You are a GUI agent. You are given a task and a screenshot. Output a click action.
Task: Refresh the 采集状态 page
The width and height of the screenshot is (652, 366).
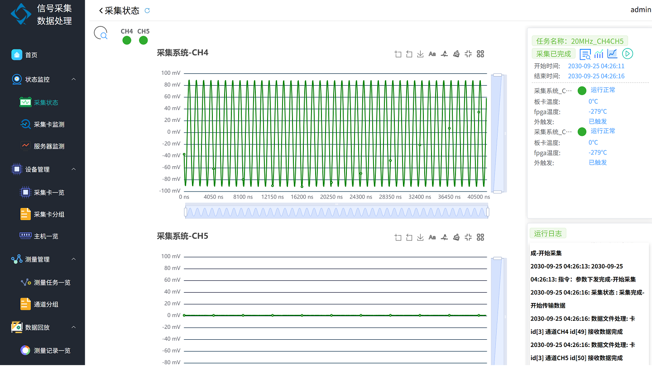[x=147, y=11]
